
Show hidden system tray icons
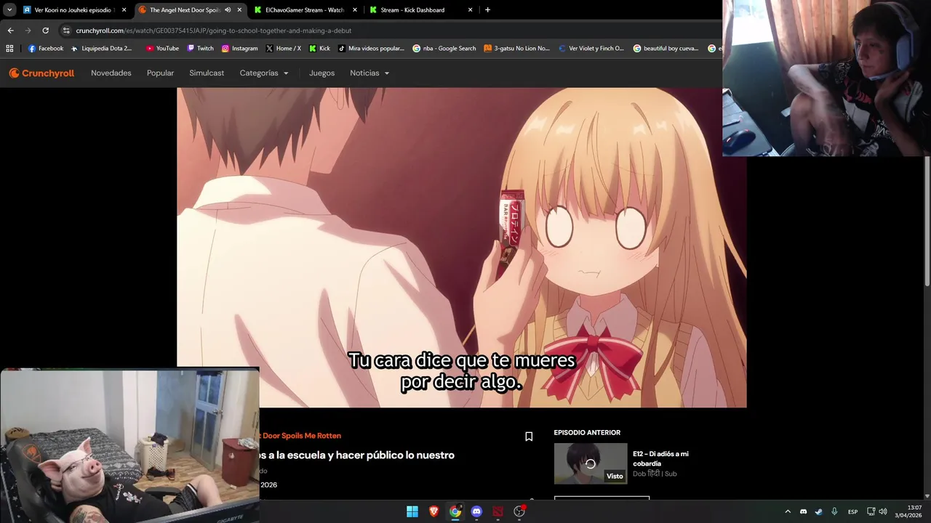[787, 511]
